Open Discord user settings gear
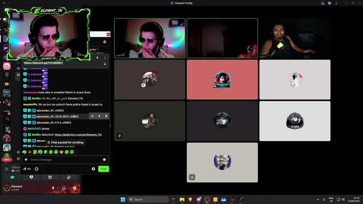This screenshot has height=204, width=363. [x=75, y=188]
